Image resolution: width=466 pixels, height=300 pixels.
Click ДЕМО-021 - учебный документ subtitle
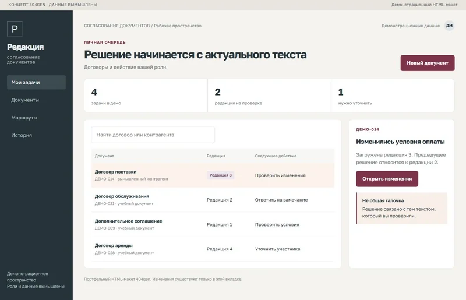pyautogui.click(x=124, y=204)
